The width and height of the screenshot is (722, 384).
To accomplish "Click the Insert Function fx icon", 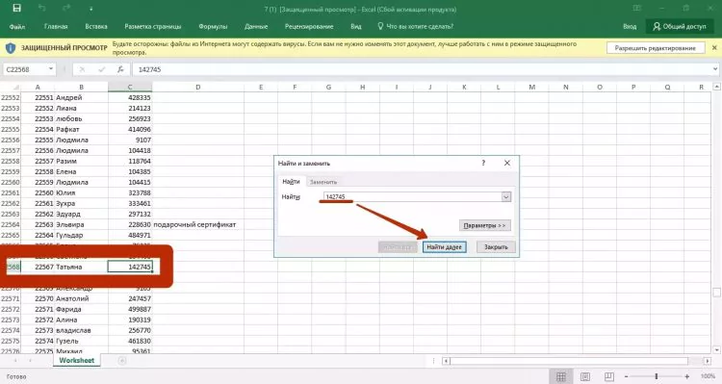I will pos(120,69).
